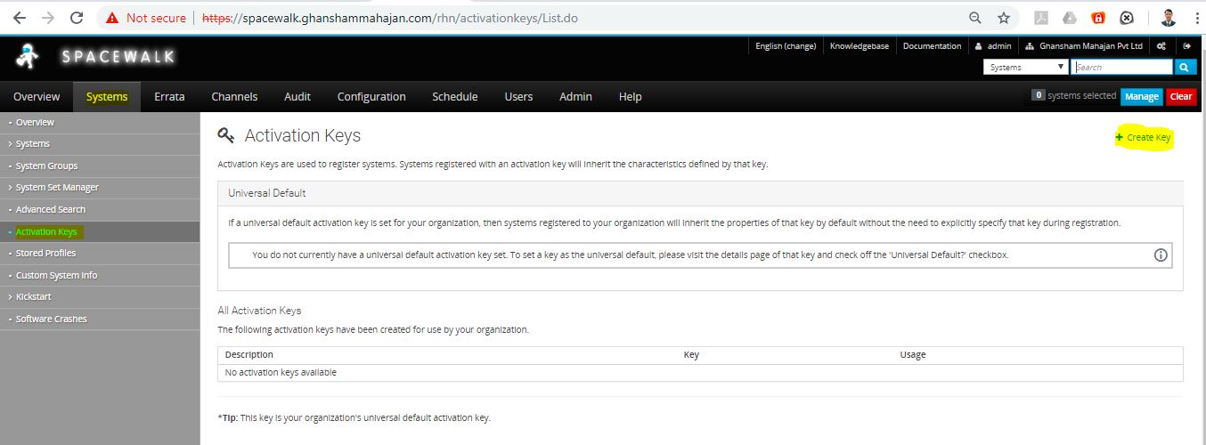Expand Stored Profiles in the sidebar

(x=45, y=254)
